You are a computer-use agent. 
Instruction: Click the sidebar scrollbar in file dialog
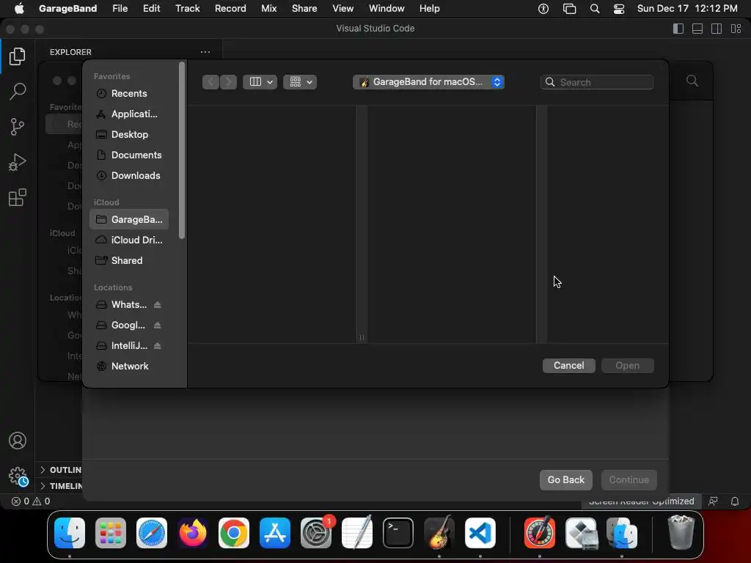pyautogui.click(x=182, y=150)
